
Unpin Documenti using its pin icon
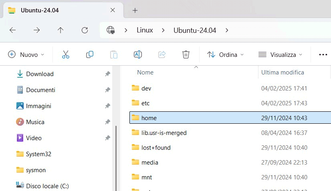(x=108, y=90)
